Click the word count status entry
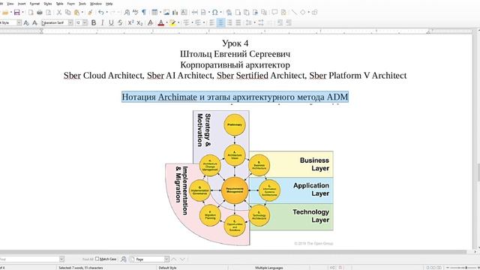This screenshot has width=480, height=270. pyautogui.click(x=81, y=268)
